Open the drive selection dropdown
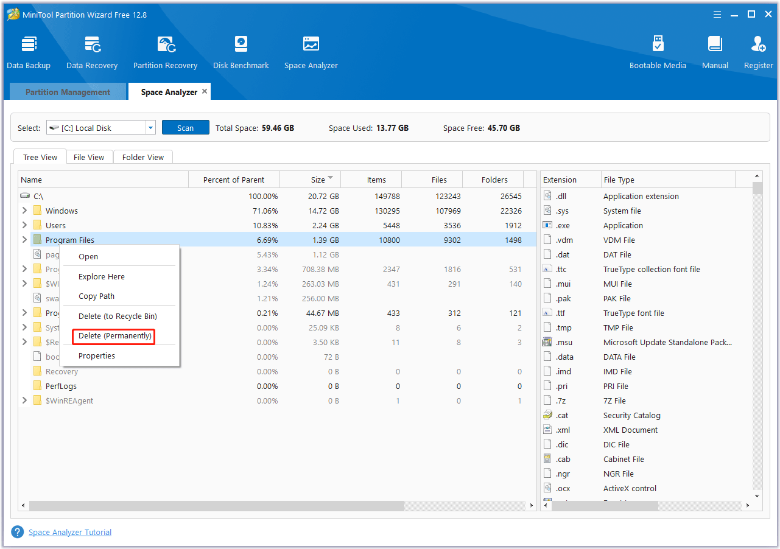Viewport: 780px width, 549px height. pyautogui.click(x=150, y=127)
